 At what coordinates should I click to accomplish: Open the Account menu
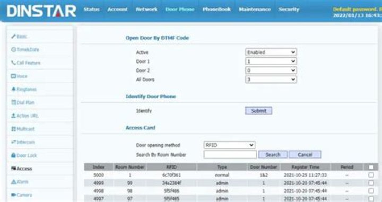117,9
